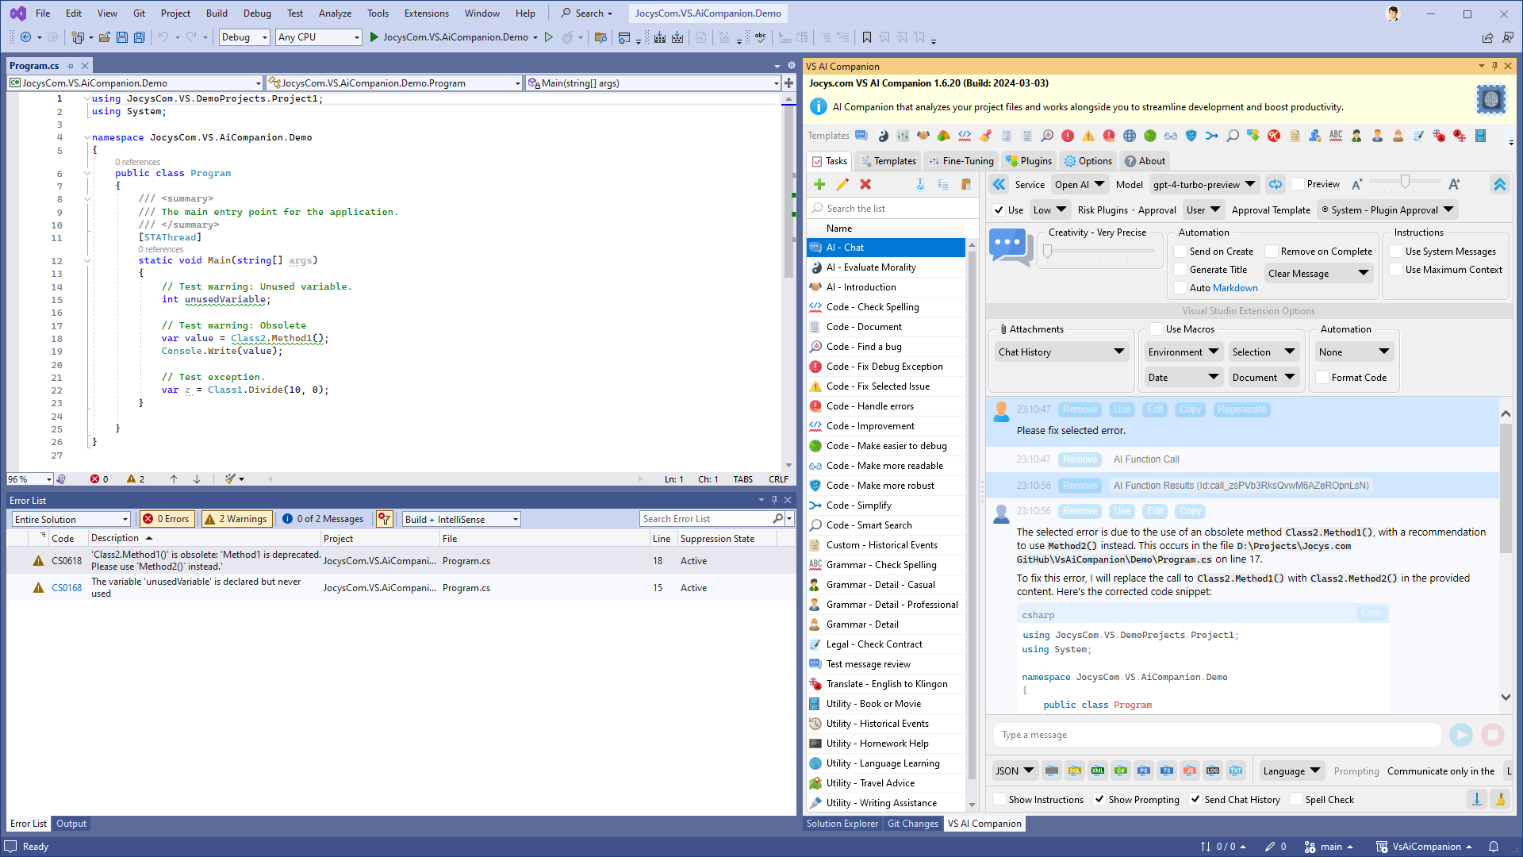Select the SQL output format icon

coord(1075,771)
